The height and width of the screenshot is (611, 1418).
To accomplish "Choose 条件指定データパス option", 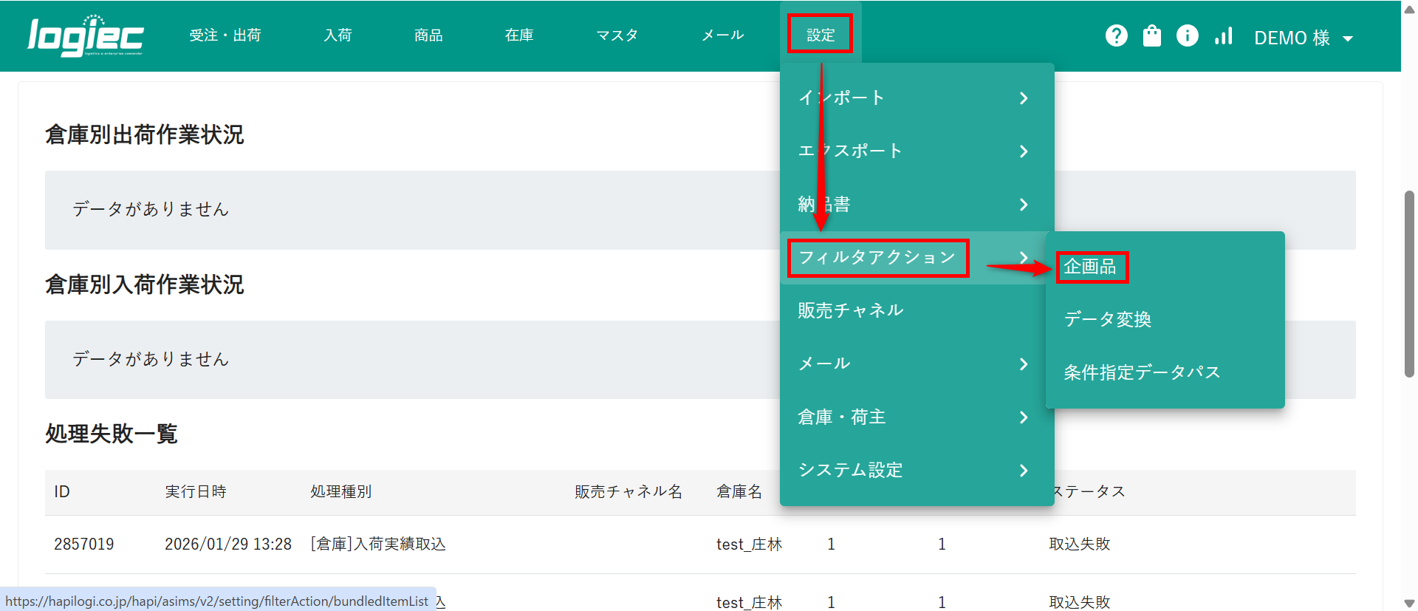I will pyautogui.click(x=1141, y=372).
